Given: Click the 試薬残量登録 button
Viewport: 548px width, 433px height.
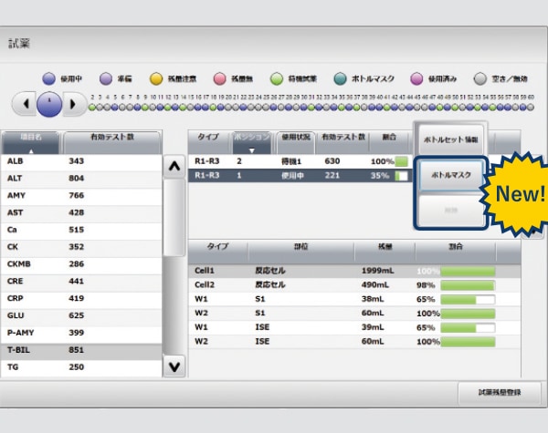Looking at the screenshot, I should [499, 392].
